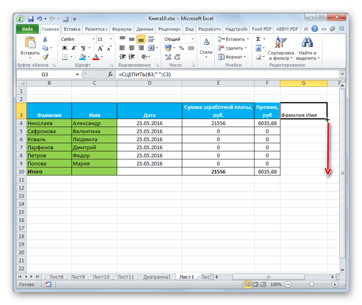The image size is (362, 305).
Task: Click the Undo arrow icon
Action: [39, 19]
